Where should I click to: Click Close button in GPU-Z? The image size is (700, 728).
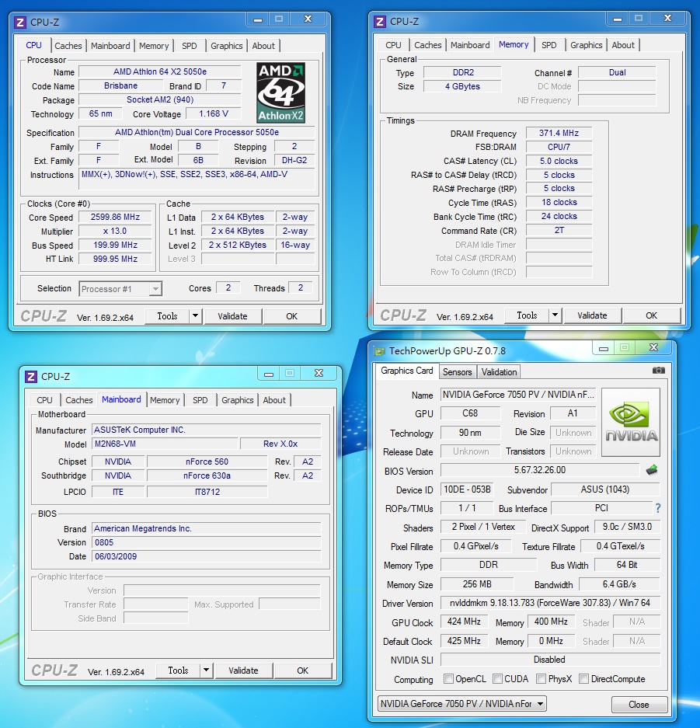639,705
